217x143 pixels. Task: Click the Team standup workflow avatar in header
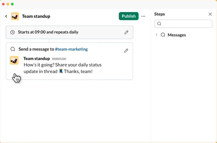click(x=15, y=16)
